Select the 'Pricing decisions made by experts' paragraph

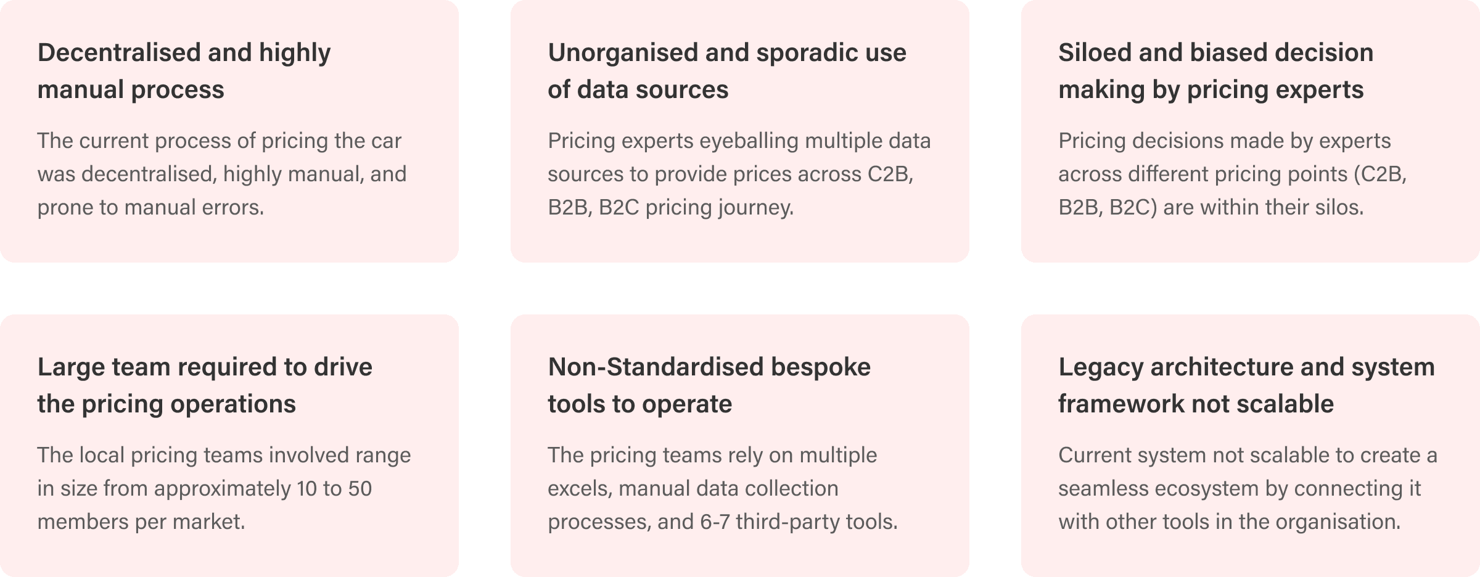1233,174
